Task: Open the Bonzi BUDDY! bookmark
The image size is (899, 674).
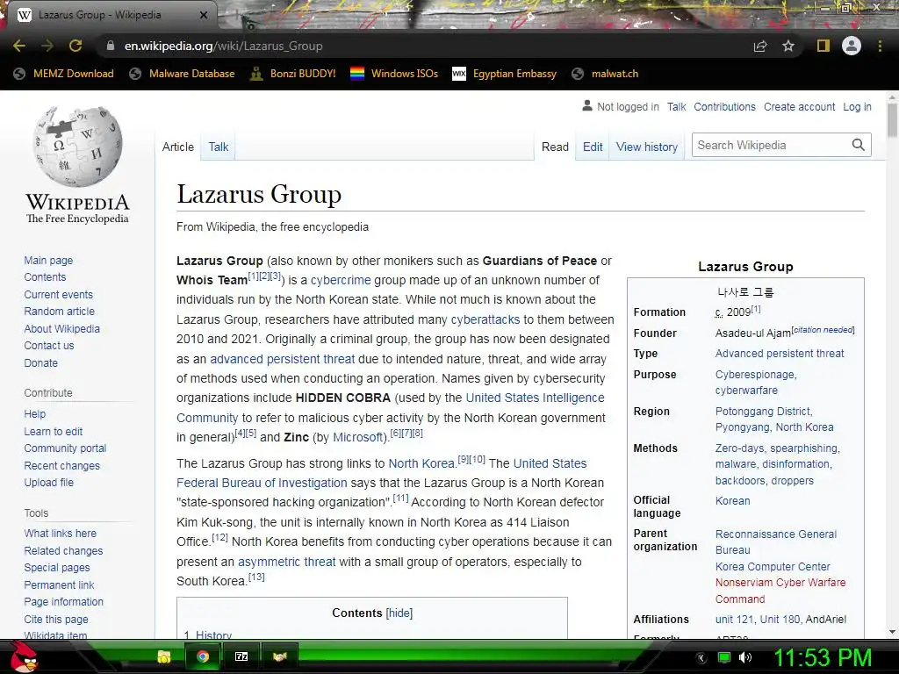Action: 293,74
